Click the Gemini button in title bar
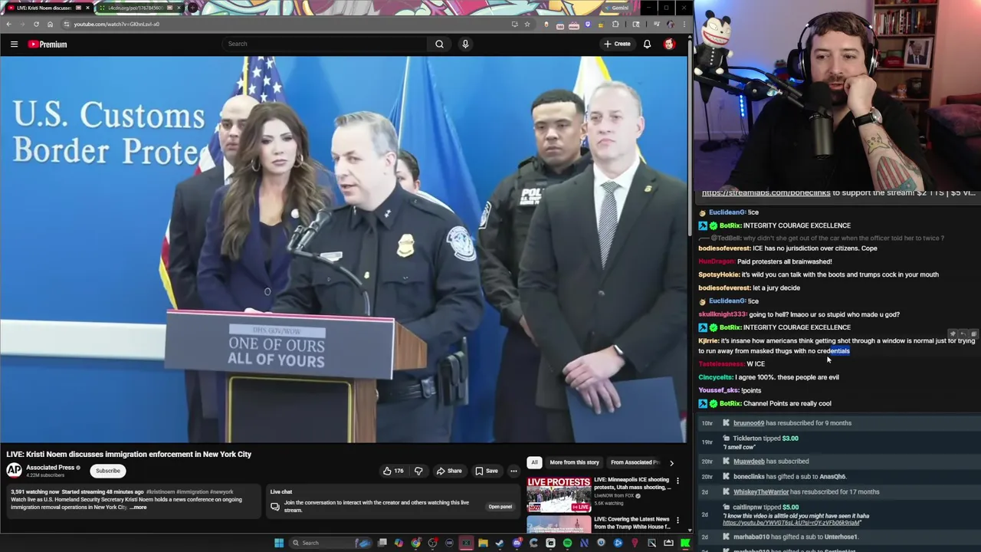Viewport: 981px width, 552px height. 616,8
